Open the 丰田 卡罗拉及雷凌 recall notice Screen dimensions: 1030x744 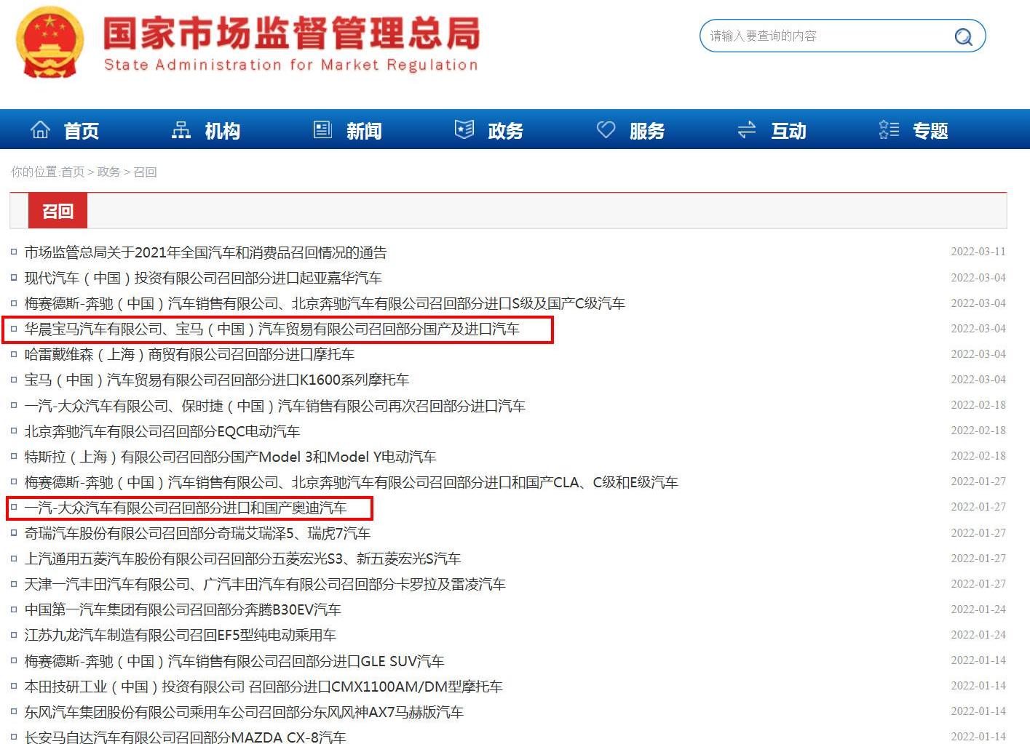pyautogui.click(x=265, y=584)
